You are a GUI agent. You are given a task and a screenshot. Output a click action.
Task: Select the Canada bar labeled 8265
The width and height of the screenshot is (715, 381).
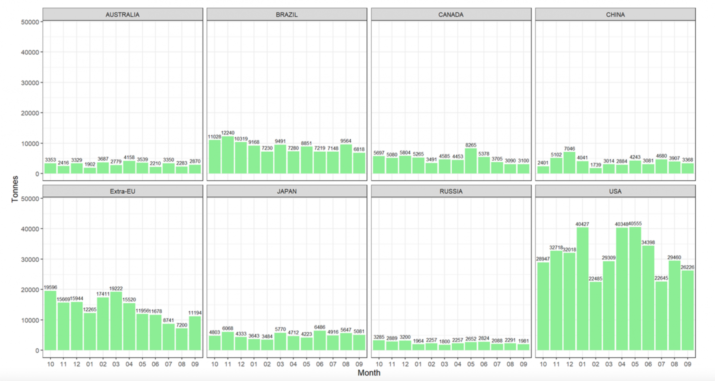(471, 161)
